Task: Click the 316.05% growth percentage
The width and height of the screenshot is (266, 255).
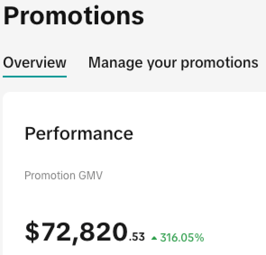Action: coord(182,237)
